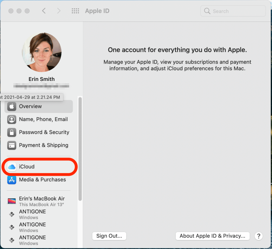Click the red close window button
The width and height of the screenshot is (272, 249).
tap(11, 11)
